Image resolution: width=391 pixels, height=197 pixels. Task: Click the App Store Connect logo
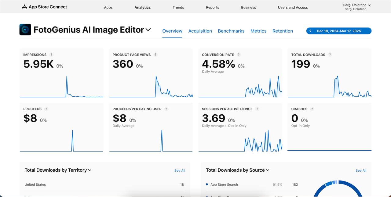[44, 7]
